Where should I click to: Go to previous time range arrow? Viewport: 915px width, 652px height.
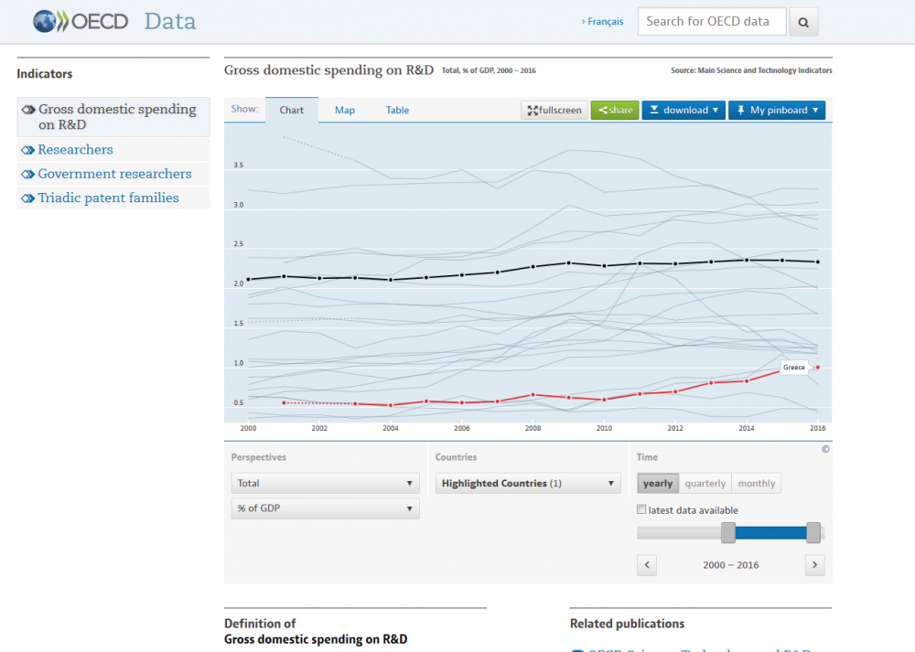(647, 565)
